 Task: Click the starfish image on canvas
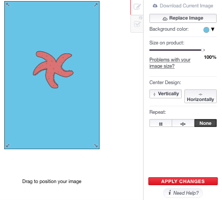pyautogui.click(x=52, y=69)
